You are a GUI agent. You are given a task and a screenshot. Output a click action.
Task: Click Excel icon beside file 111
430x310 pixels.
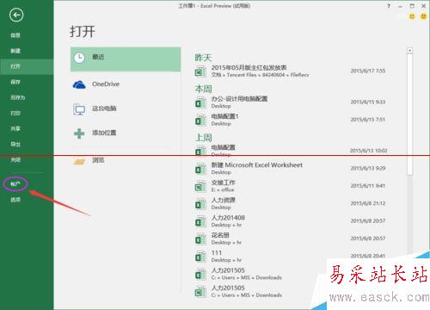pos(200,257)
